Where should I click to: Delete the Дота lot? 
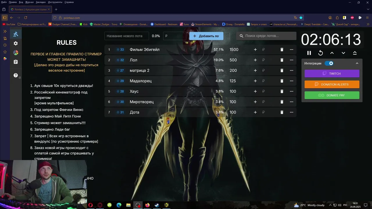pos(282,112)
